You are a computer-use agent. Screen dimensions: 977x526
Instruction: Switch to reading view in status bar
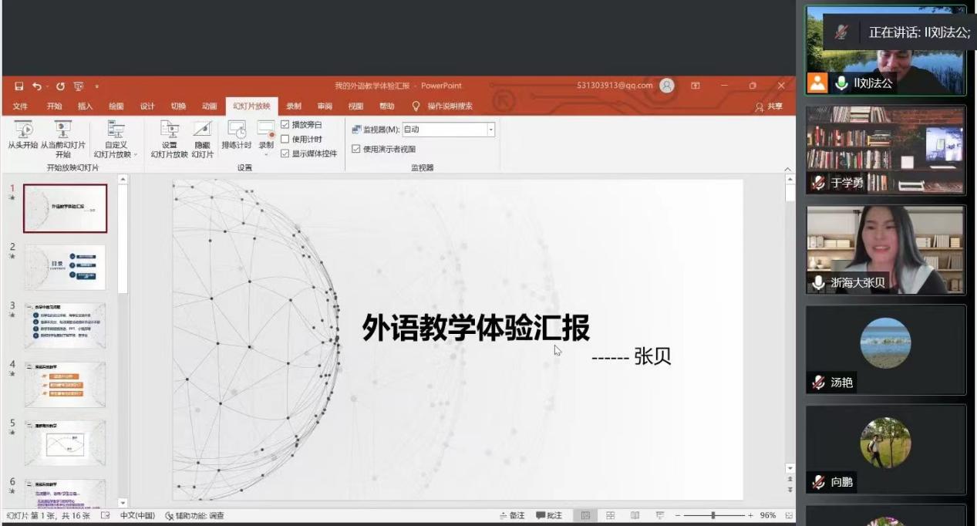click(x=635, y=515)
